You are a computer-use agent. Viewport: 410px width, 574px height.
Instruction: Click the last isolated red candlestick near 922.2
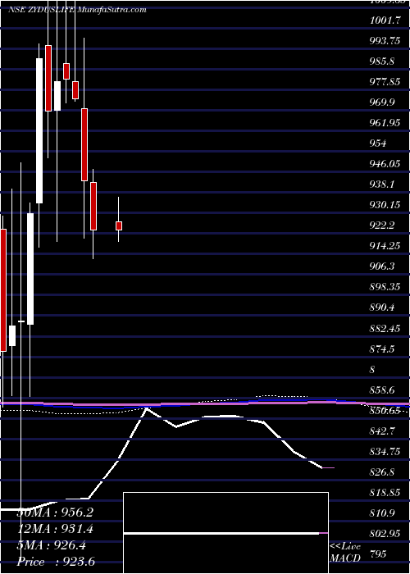[x=119, y=225]
